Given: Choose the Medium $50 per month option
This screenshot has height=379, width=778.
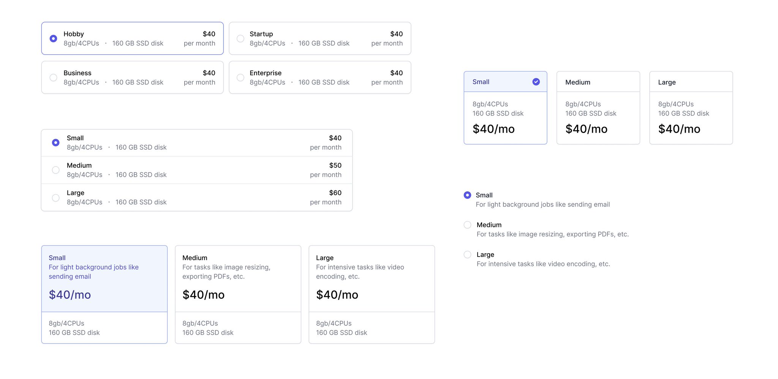Looking at the screenshot, I should point(55,170).
